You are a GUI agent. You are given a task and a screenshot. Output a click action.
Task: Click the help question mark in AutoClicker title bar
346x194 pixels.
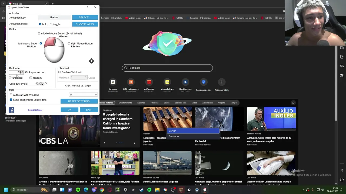(x=87, y=8)
